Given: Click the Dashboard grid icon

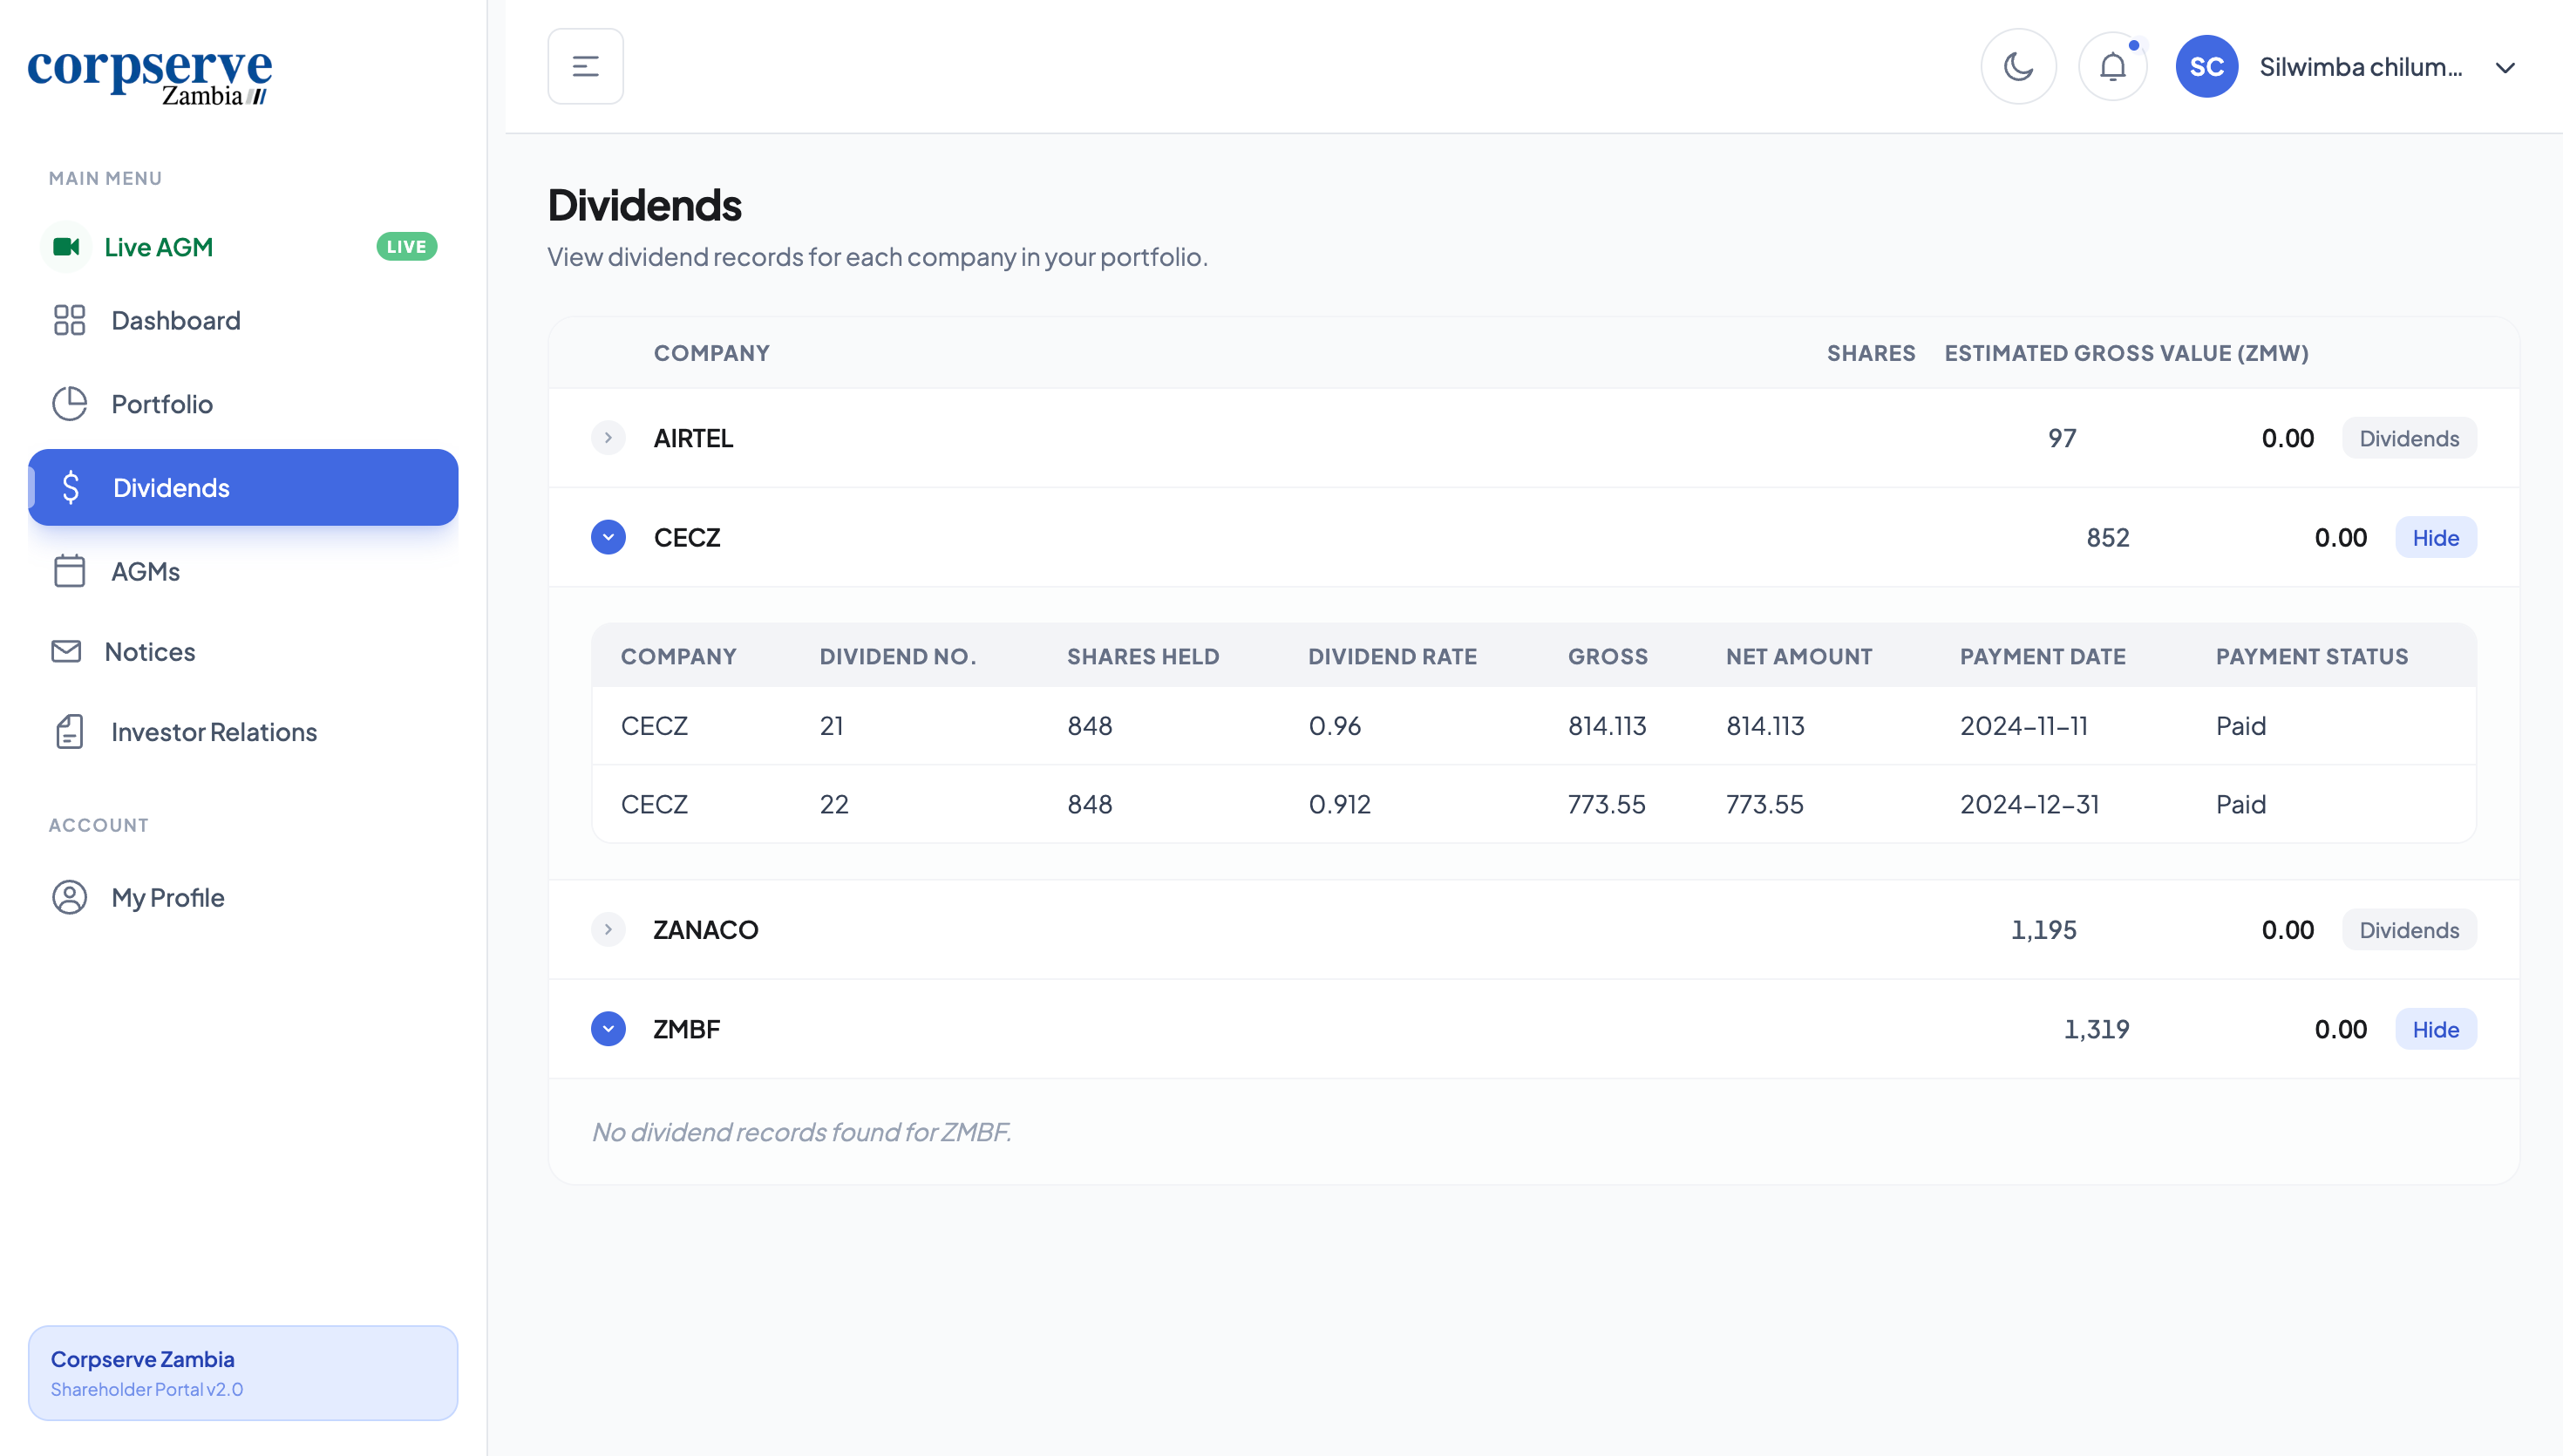Looking at the screenshot, I should pyautogui.click(x=69, y=320).
